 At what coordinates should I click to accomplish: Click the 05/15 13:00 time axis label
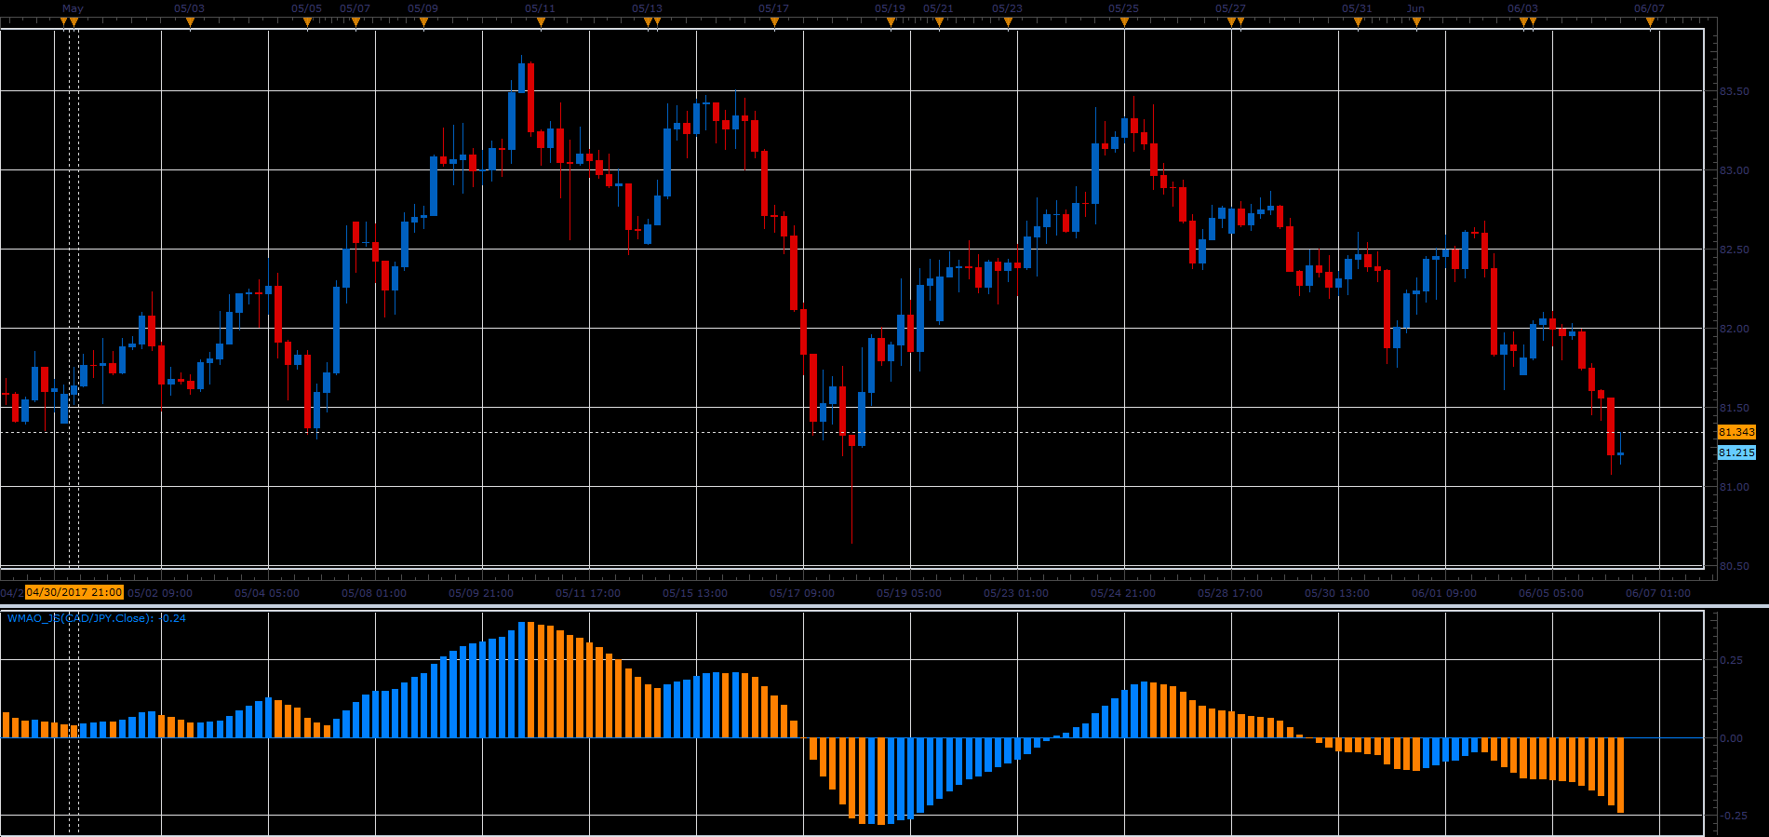(x=695, y=593)
